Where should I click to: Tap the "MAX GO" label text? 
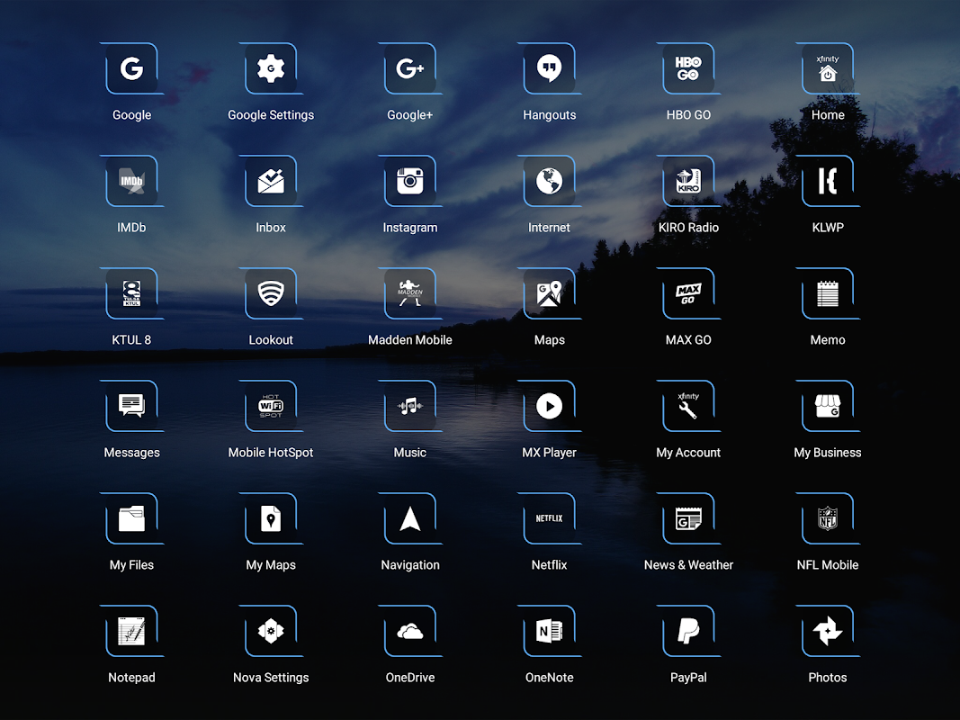(688, 340)
